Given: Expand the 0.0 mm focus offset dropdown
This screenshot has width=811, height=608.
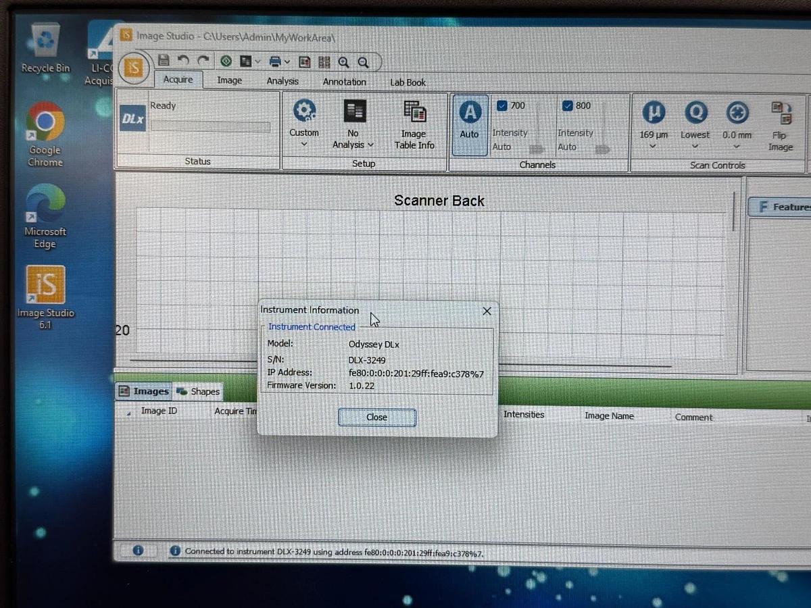Looking at the screenshot, I should coord(737,146).
